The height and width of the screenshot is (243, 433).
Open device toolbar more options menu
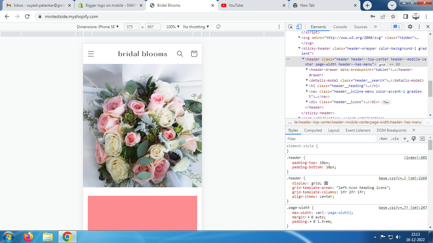pos(279,27)
